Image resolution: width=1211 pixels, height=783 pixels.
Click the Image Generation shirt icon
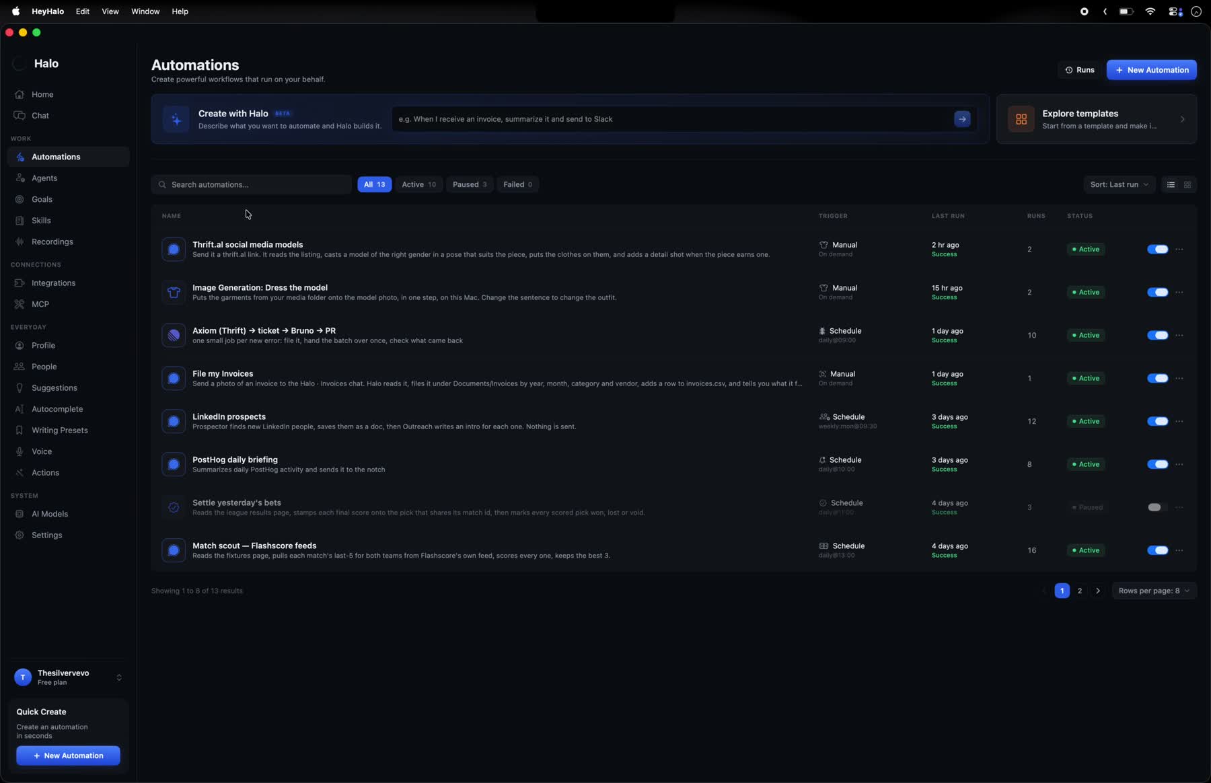(174, 293)
